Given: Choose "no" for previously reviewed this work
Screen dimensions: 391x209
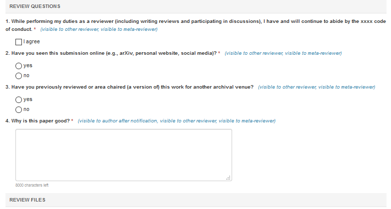Looking at the screenshot, I should (18, 109).
